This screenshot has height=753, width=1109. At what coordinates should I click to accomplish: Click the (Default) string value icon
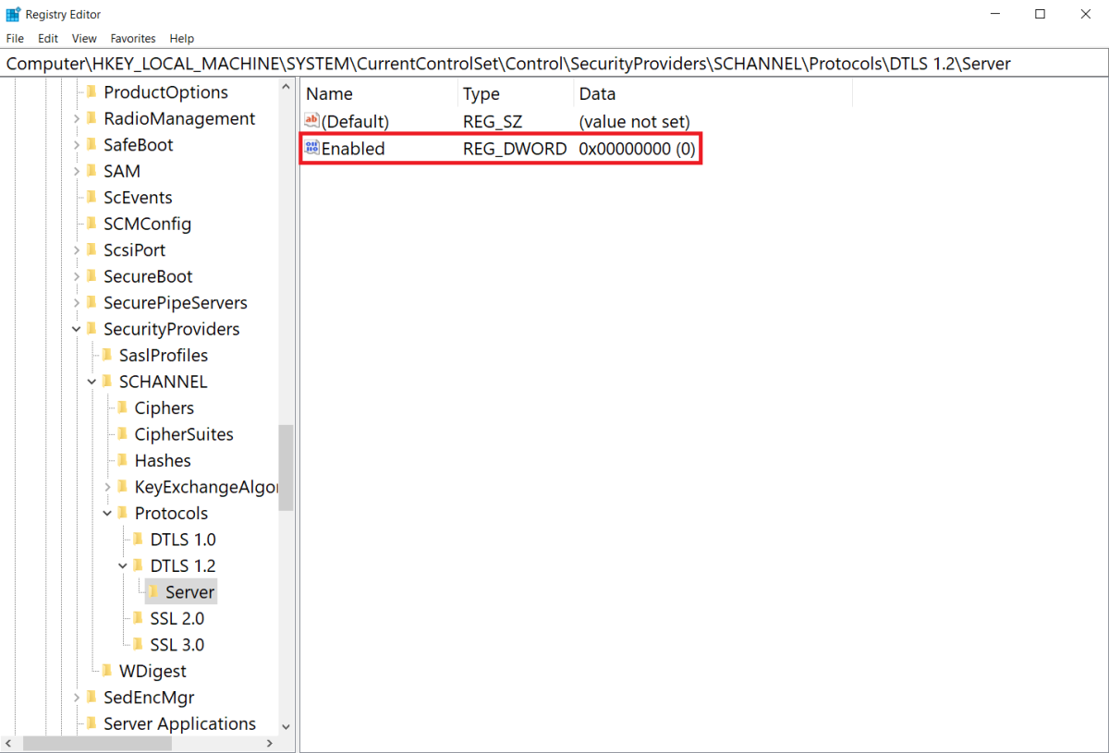311,121
